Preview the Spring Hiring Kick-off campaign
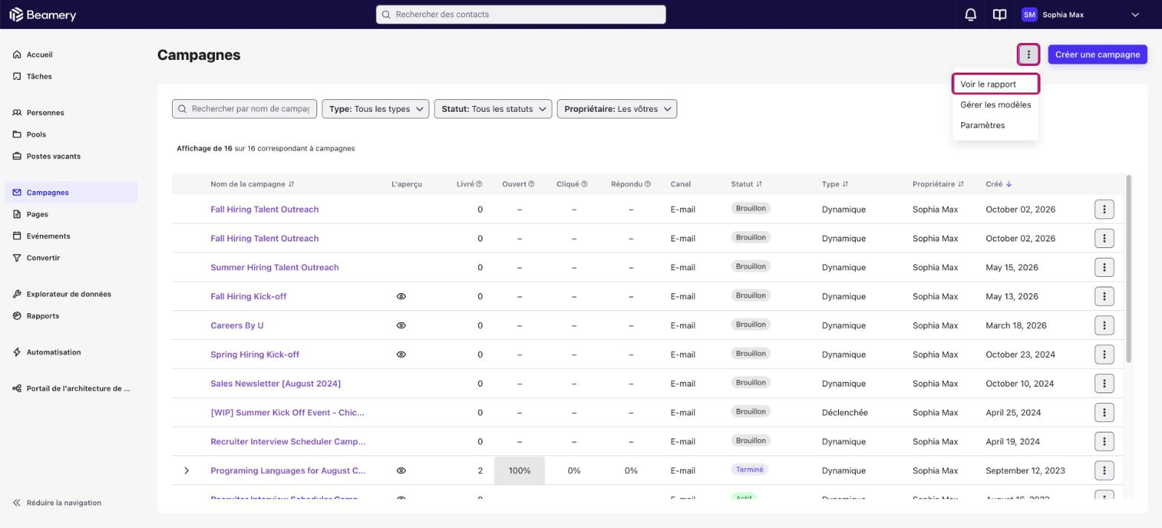This screenshot has height=528, width=1162. click(401, 355)
